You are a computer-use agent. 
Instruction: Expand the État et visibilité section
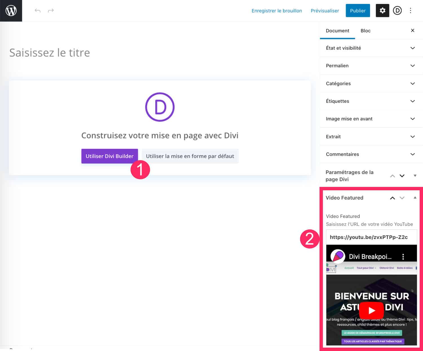tap(371, 48)
